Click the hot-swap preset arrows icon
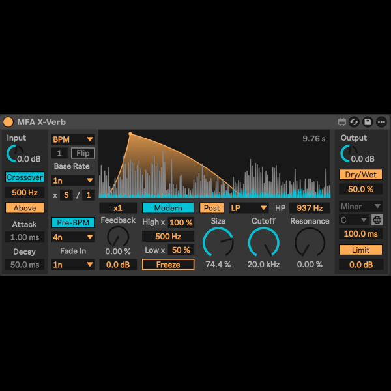This screenshot has height=391, width=391. pyautogui.click(x=354, y=122)
